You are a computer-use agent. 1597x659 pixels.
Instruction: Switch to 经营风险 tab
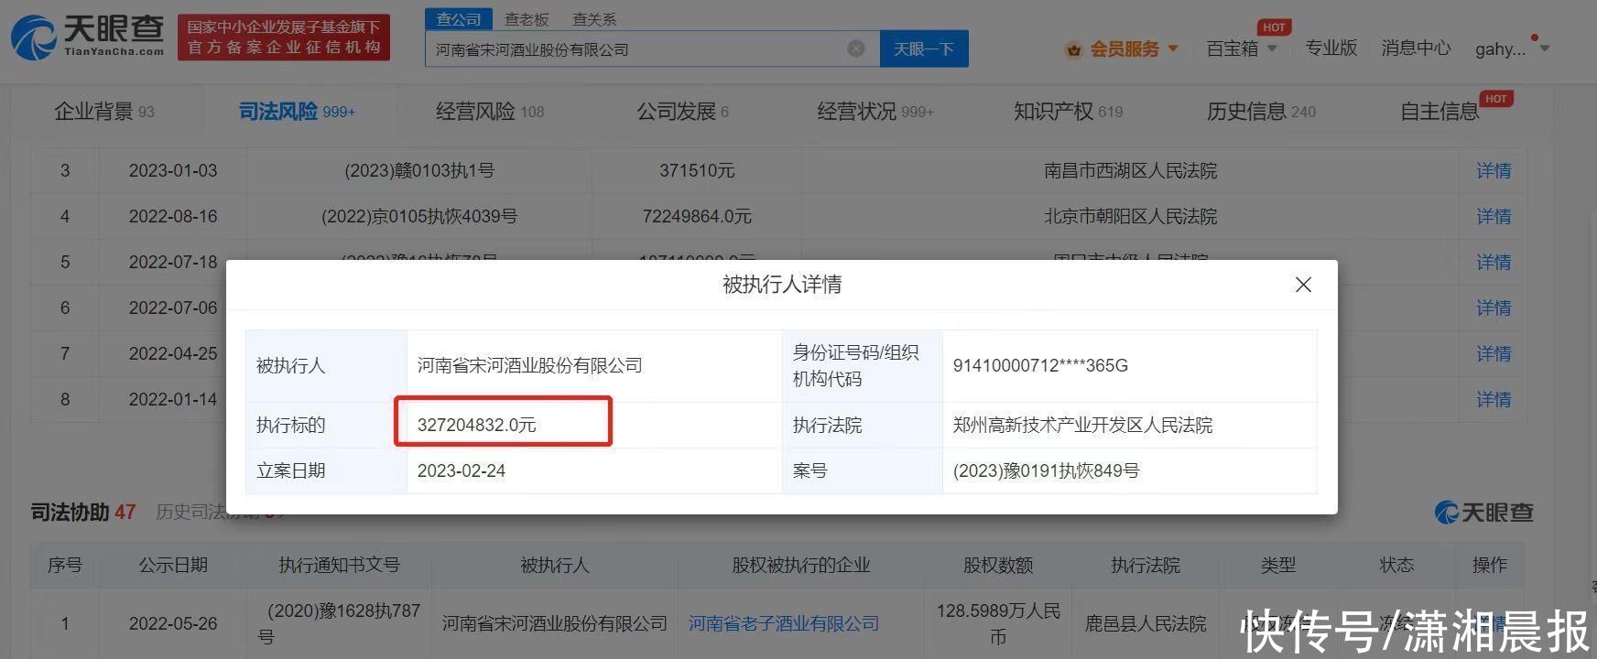click(x=490, y=112)
